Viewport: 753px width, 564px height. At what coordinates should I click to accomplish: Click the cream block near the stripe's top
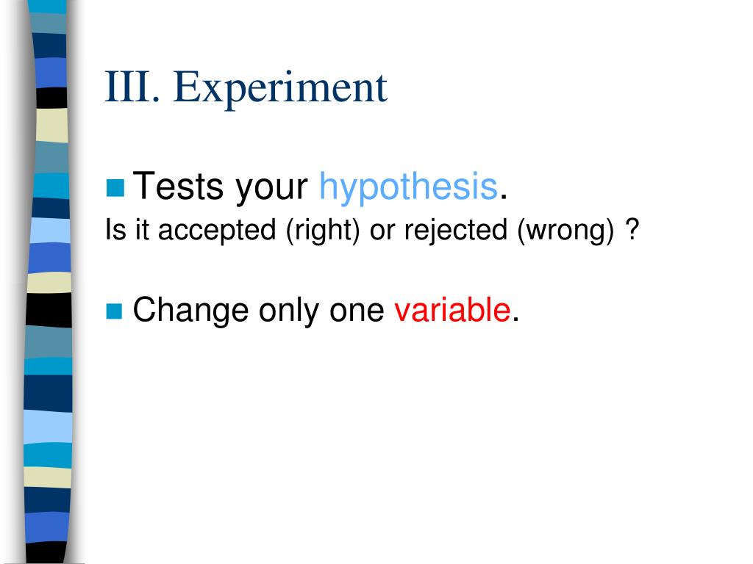[x=51, y=125]
